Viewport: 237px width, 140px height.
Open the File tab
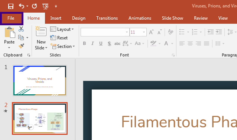coord(11,18)
